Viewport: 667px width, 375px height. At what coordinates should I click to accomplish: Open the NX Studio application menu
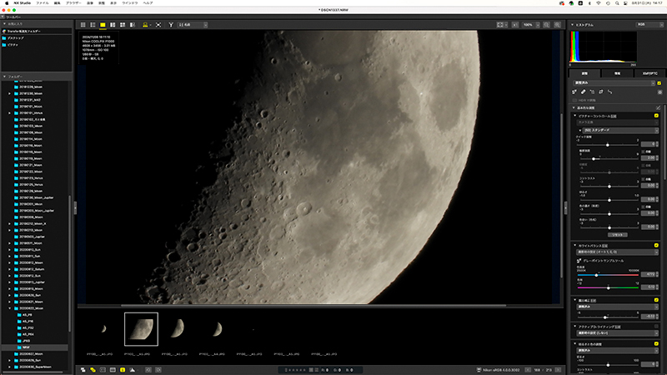tap(23, 3)
